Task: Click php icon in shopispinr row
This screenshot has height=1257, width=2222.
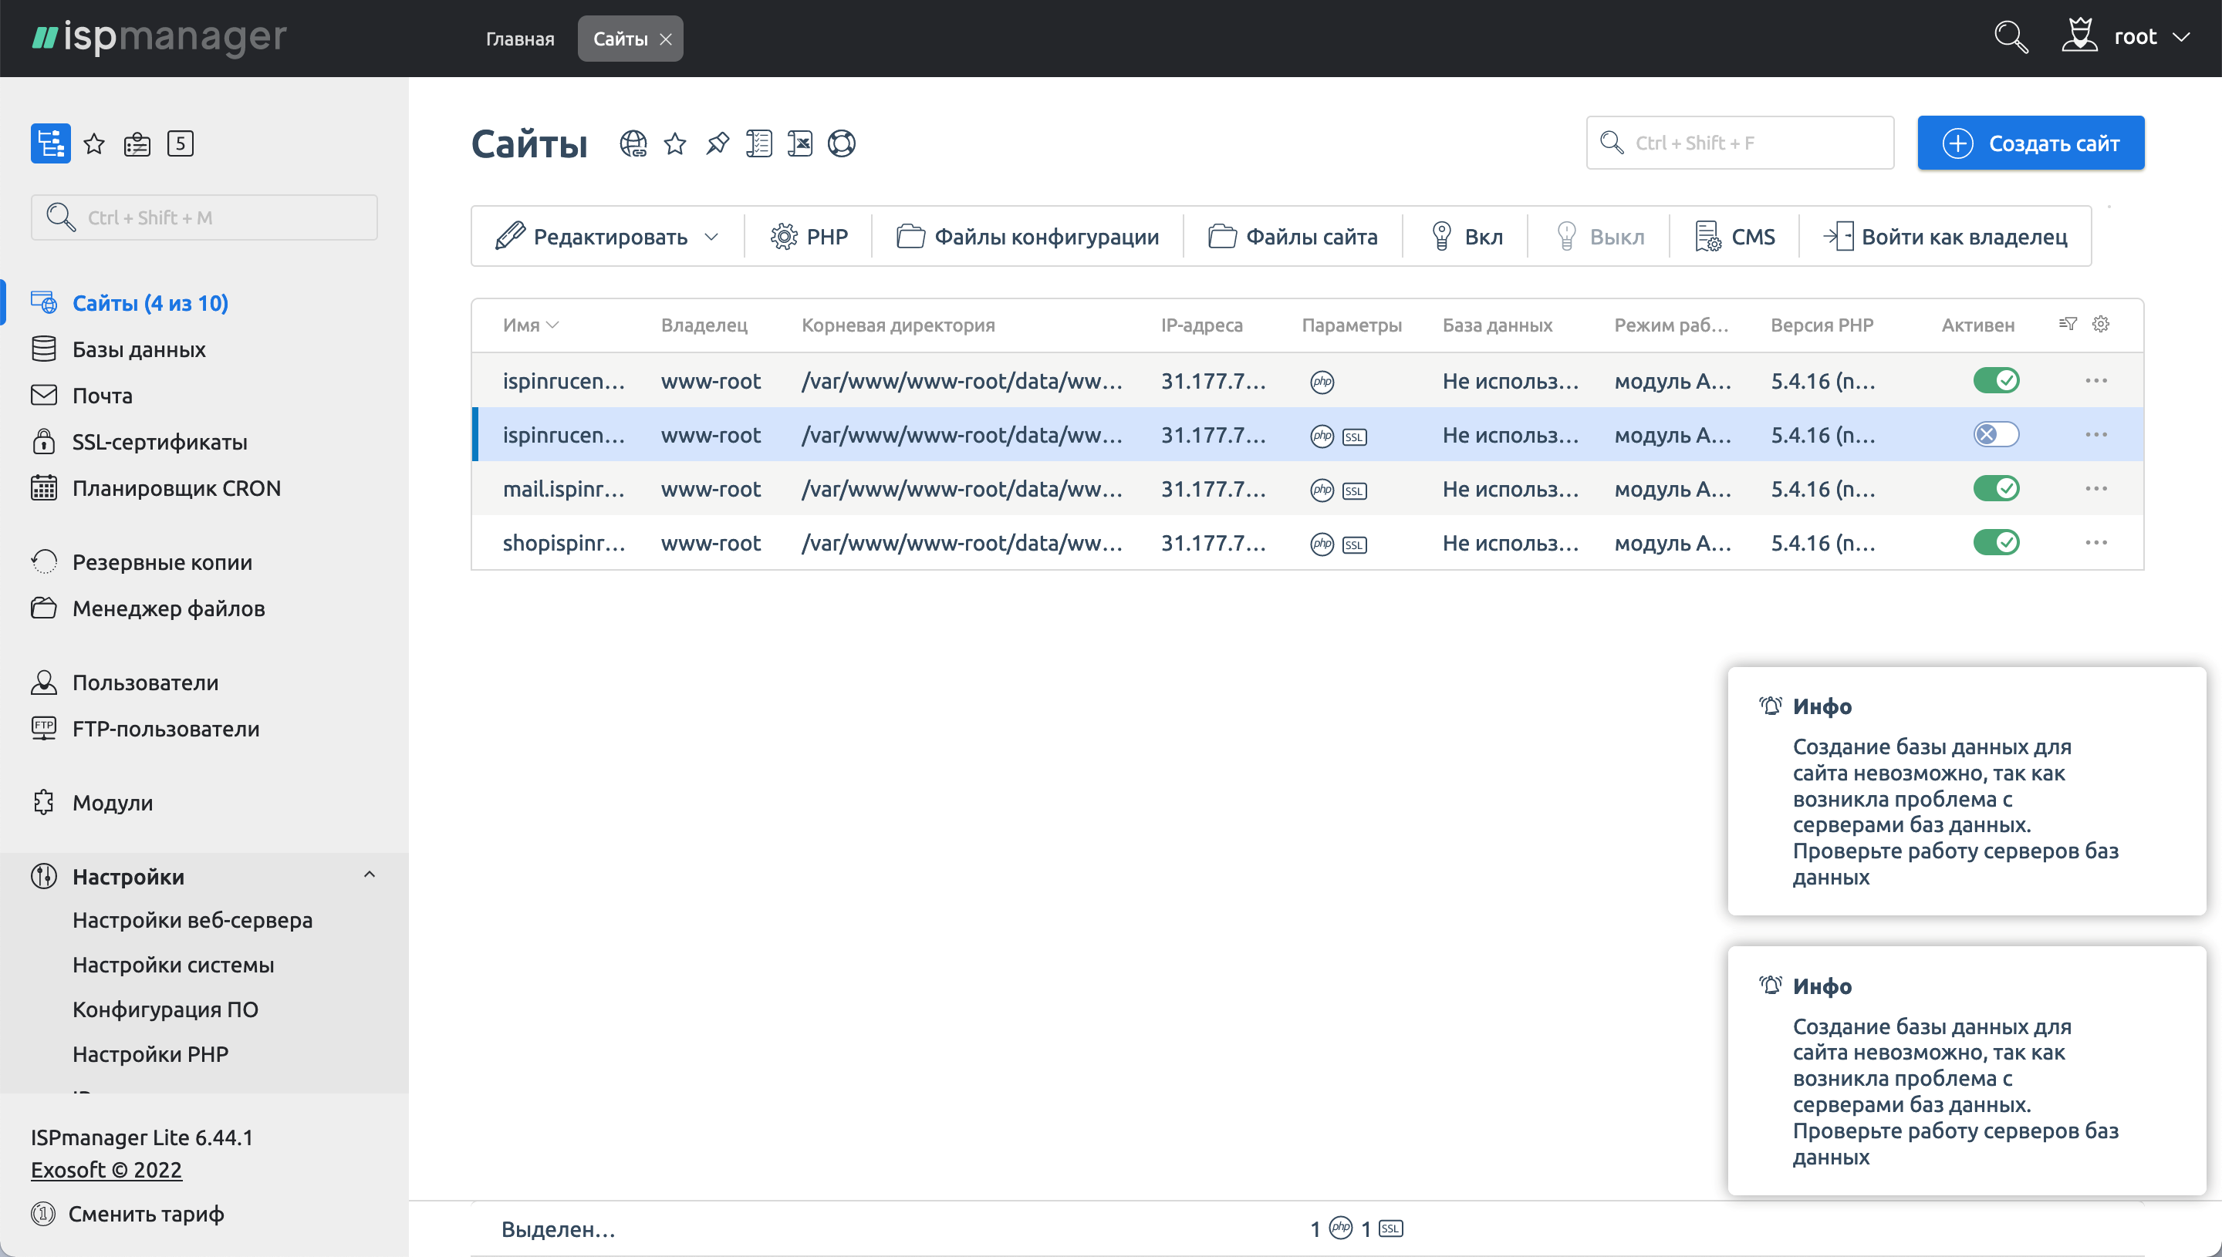Action: click(x=1322, y=544)
